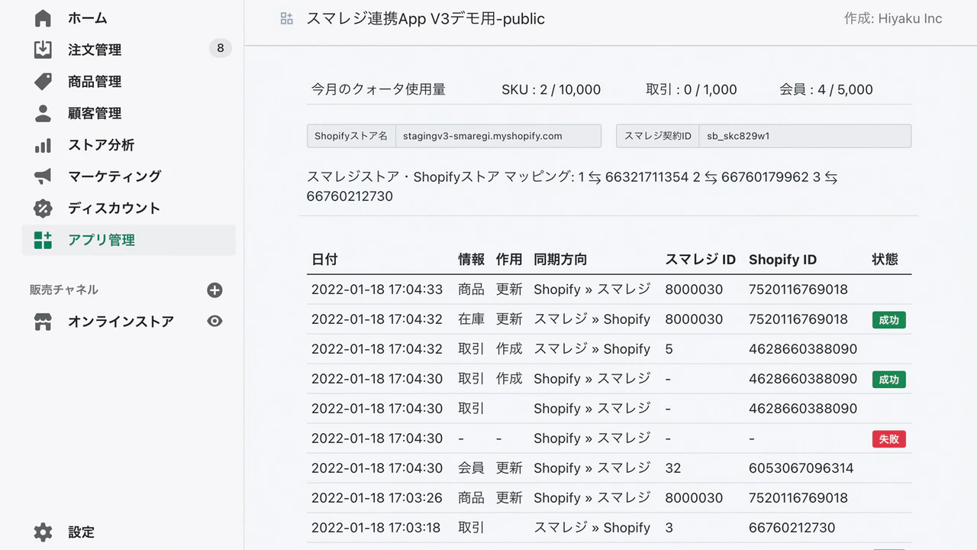Click the Home house icon in sidebar
The height and width of the screenshot is (550, 977).
click(44, 18)
